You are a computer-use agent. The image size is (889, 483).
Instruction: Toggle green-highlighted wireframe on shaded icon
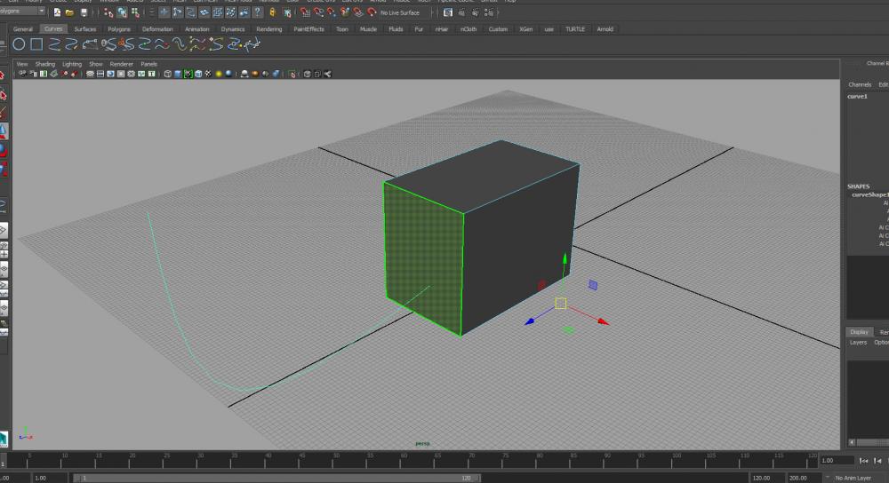(x=188, y=75)
